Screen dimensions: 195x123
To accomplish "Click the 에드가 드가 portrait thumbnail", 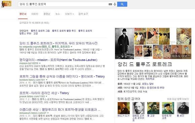I will 124,108.
